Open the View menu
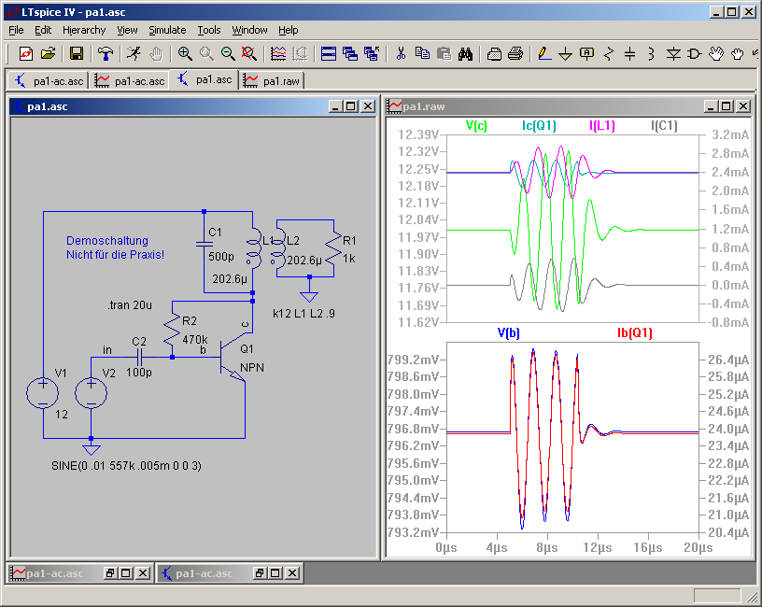Viewport: 762px width, 607px height. (127, 30)
